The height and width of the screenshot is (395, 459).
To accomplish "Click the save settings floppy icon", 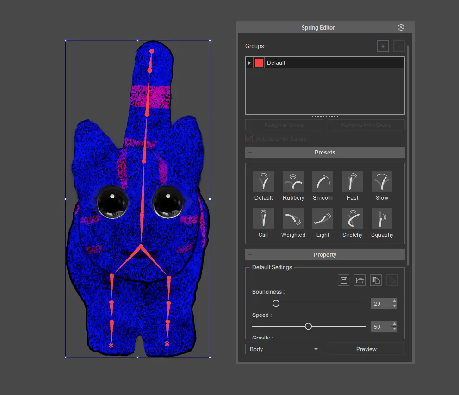I will pyautogui.click(x=343, y=280).
